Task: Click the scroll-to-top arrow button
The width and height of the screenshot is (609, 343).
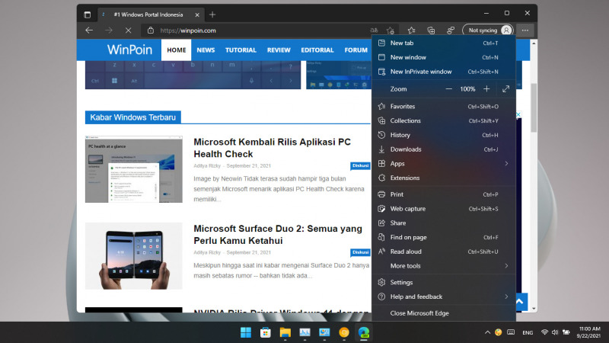Action: click(x=520, y=301)
